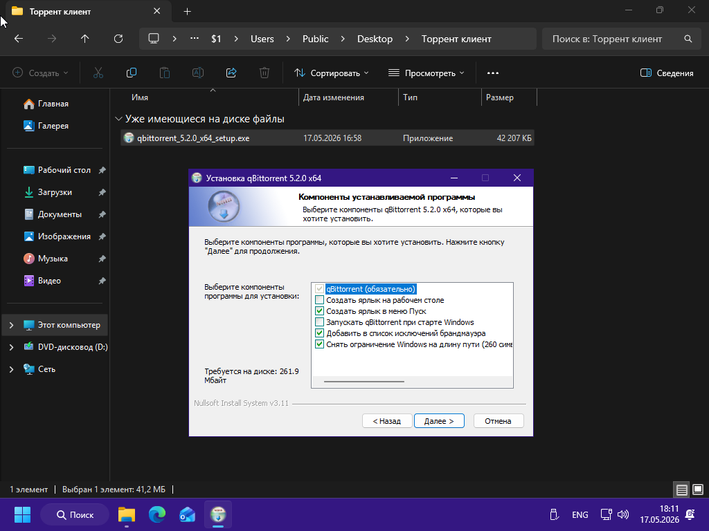Open the Сортировать dropdown menu

pyautogui.click(x=332, y=73)
